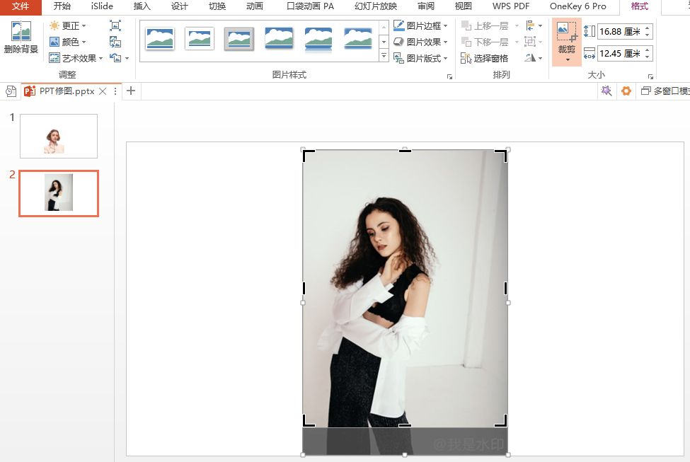Open the Align objects dropdown
690x462 pixels.
[534, 25]
